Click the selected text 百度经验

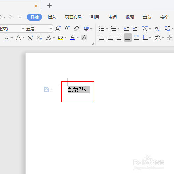pos(77,89)
